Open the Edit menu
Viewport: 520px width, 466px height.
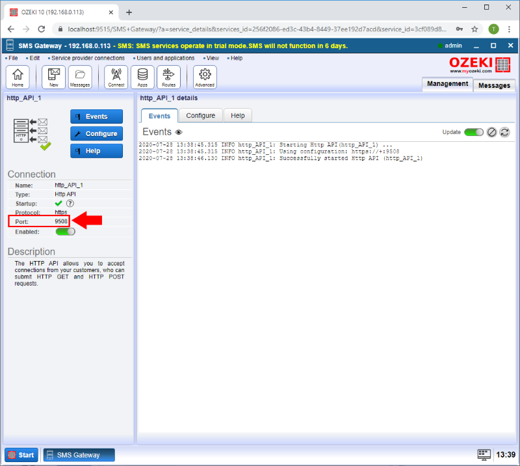click(33, 58)
